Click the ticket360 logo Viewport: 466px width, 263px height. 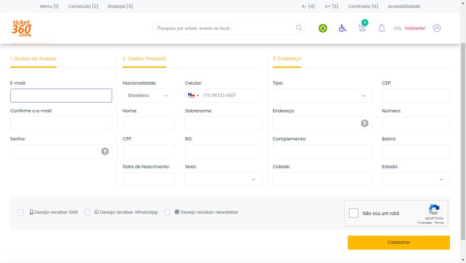click(x=22, y=28)
